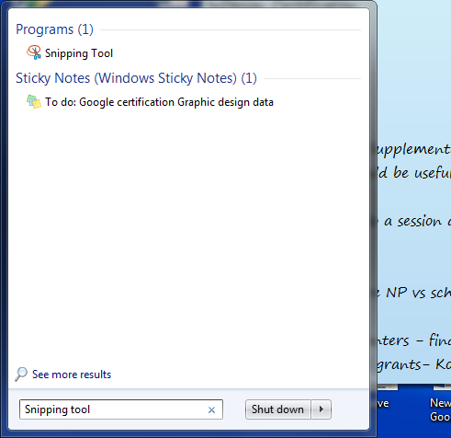
Task: Expand the Shut down options arrow
Action: point(321,409)
